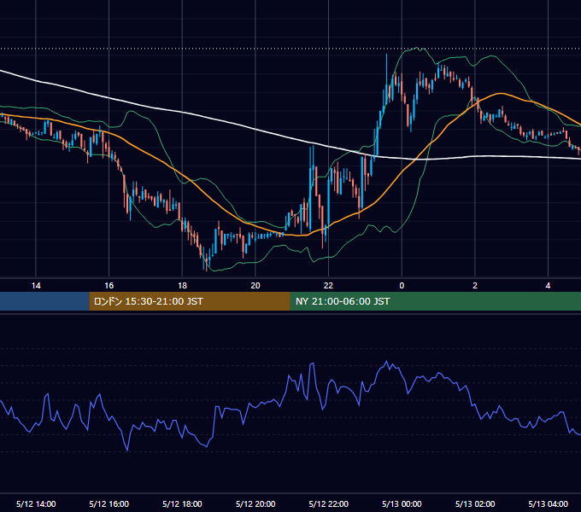581x512 pixels.
Task: Click the 5/13 04:00 date label
Action: pos(548,503)
